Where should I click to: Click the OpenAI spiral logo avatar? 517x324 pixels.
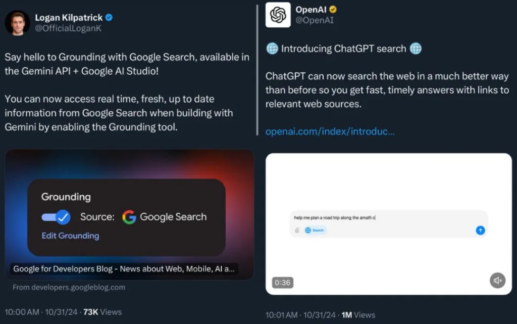pyautogui.click(x=278, y=15)
